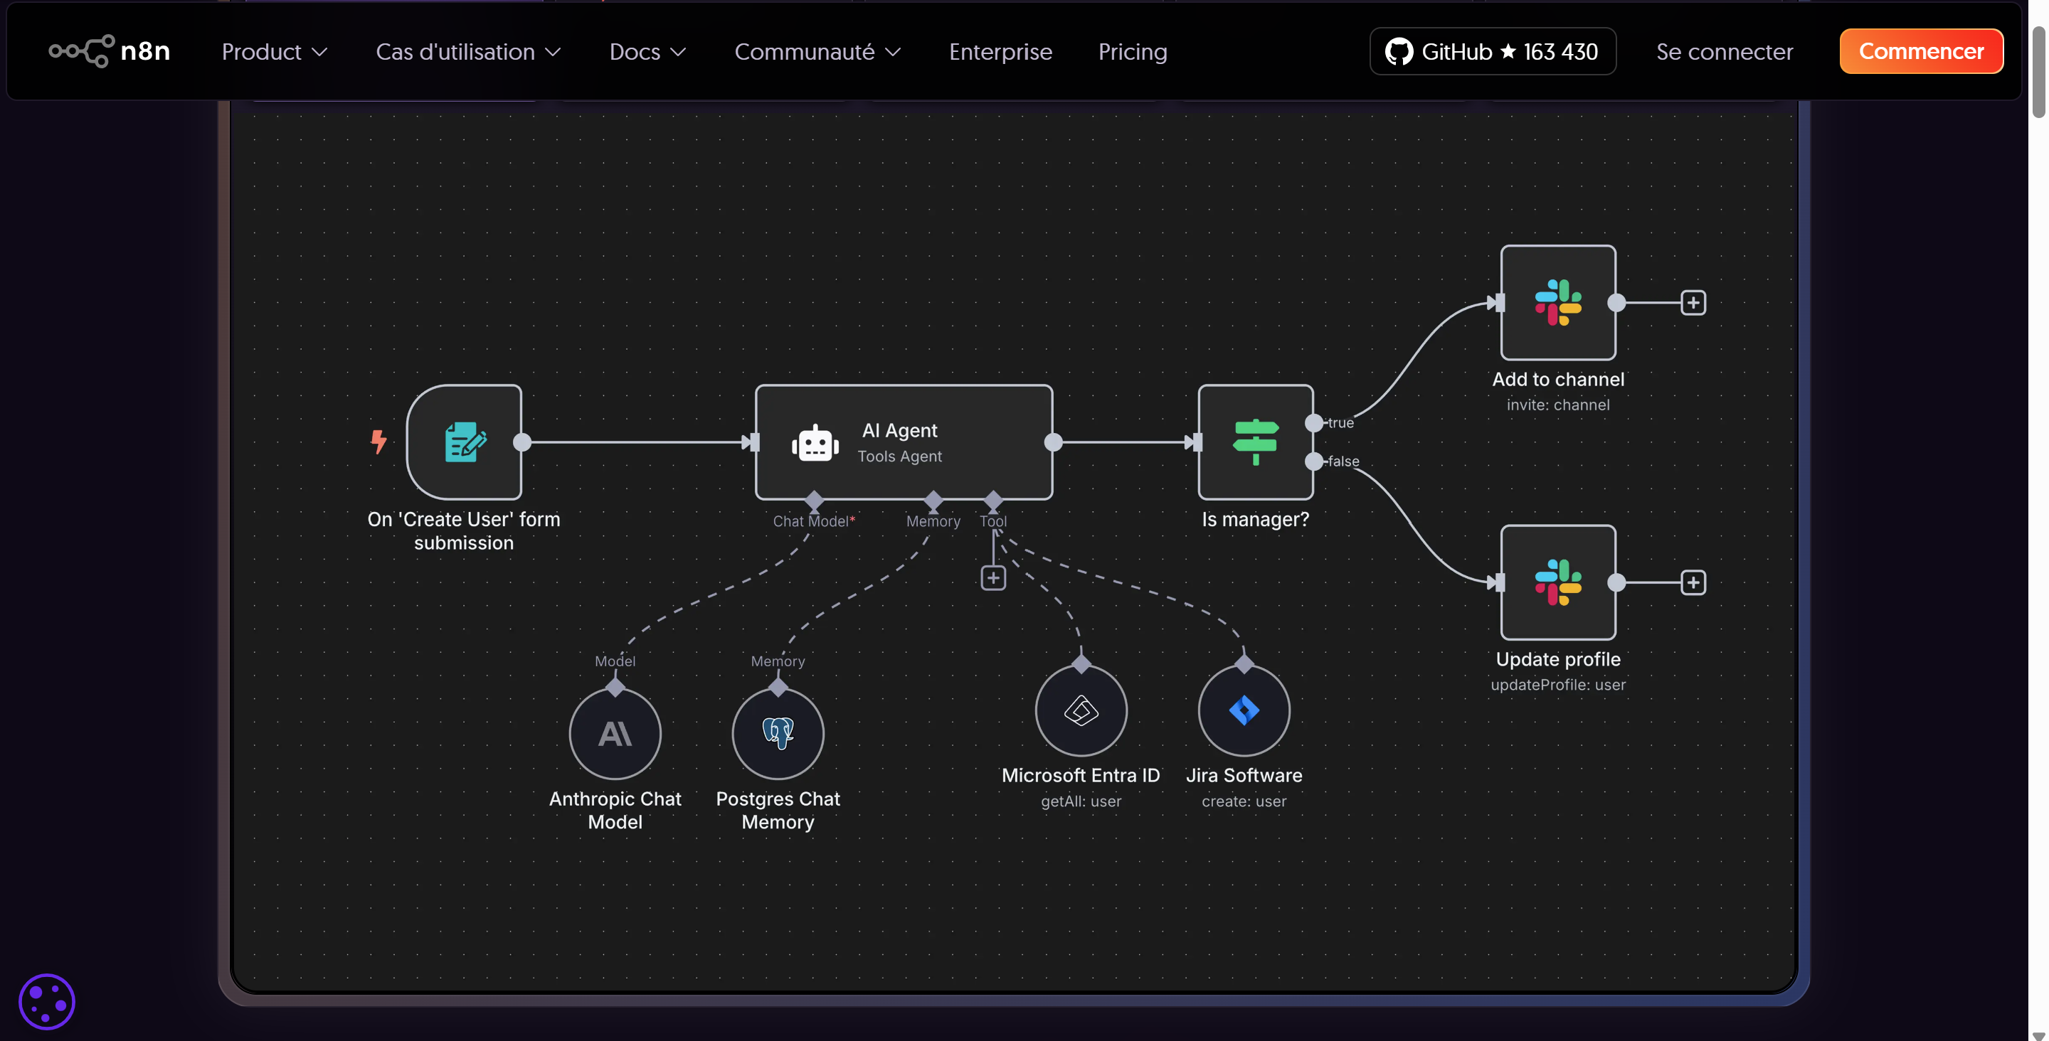
Task: Expand the Cas d'utilisation dropdown
Action: [469, 52]
